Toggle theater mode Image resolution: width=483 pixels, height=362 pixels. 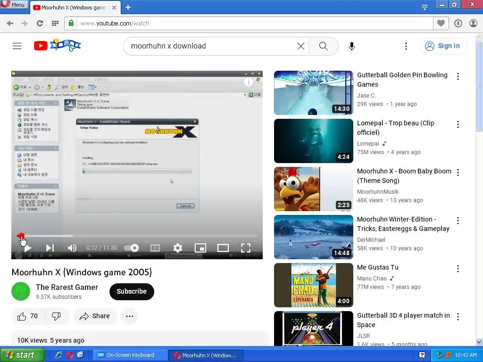coord(223,248)
